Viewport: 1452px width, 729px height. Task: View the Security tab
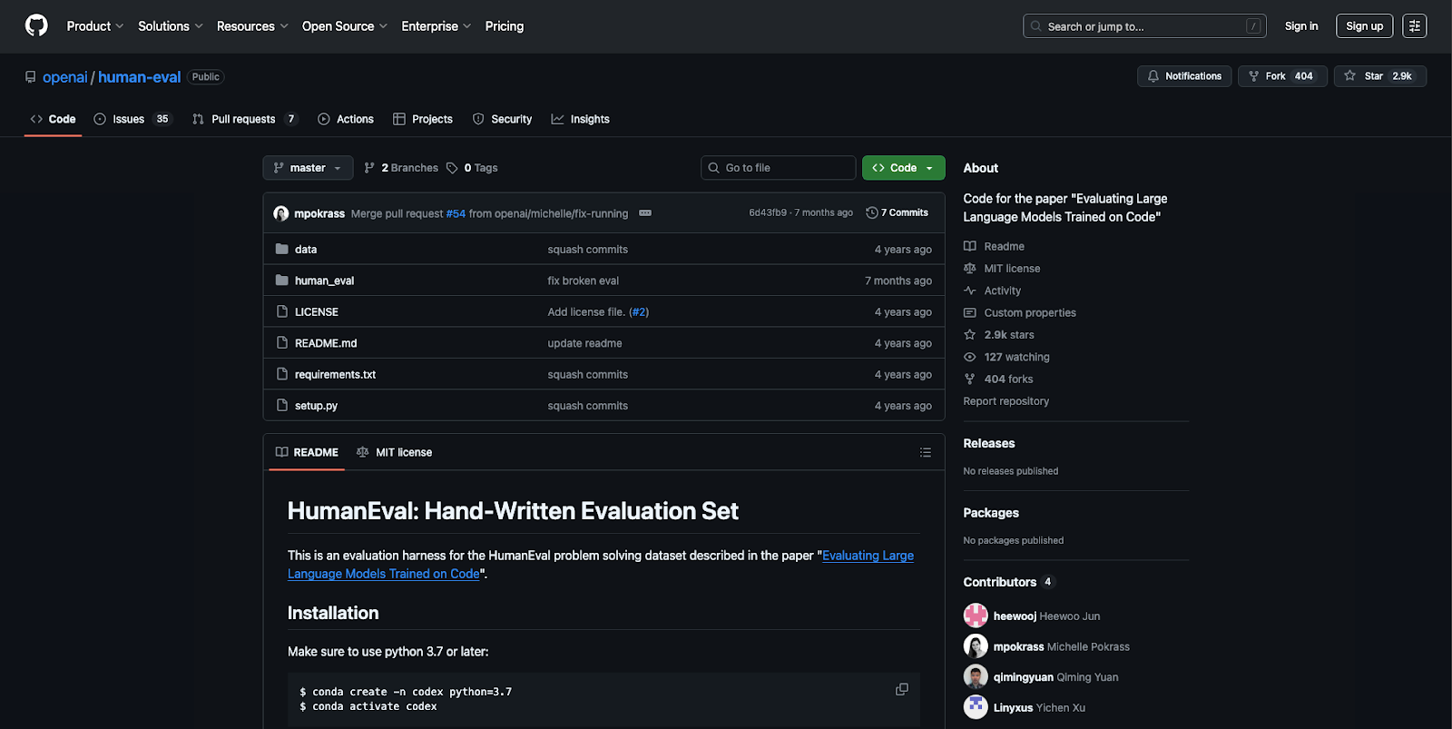tap(503, 119)
